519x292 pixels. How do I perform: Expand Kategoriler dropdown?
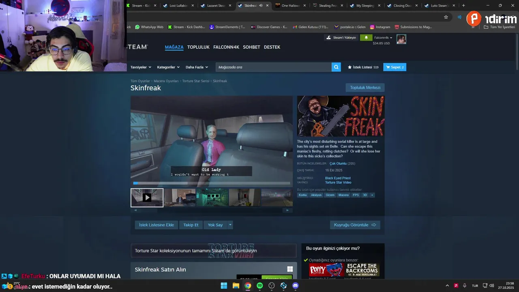pos(168,67)
